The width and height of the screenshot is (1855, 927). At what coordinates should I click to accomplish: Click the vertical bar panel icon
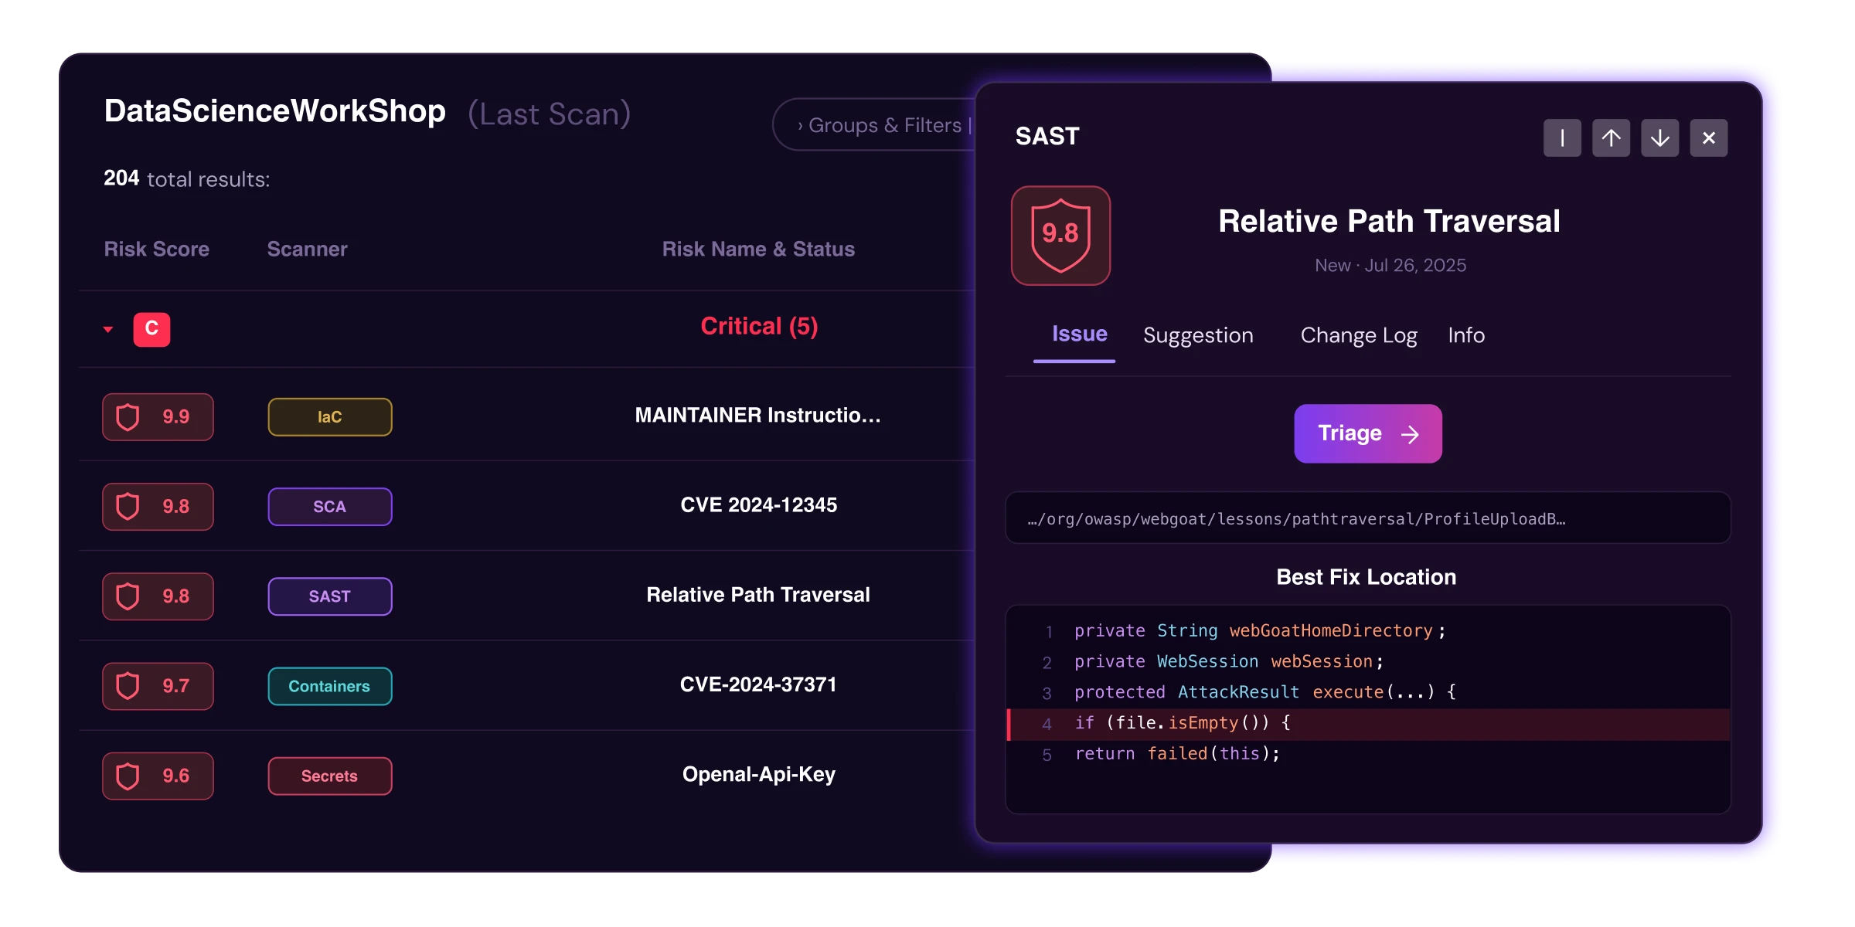[1562, 138]
